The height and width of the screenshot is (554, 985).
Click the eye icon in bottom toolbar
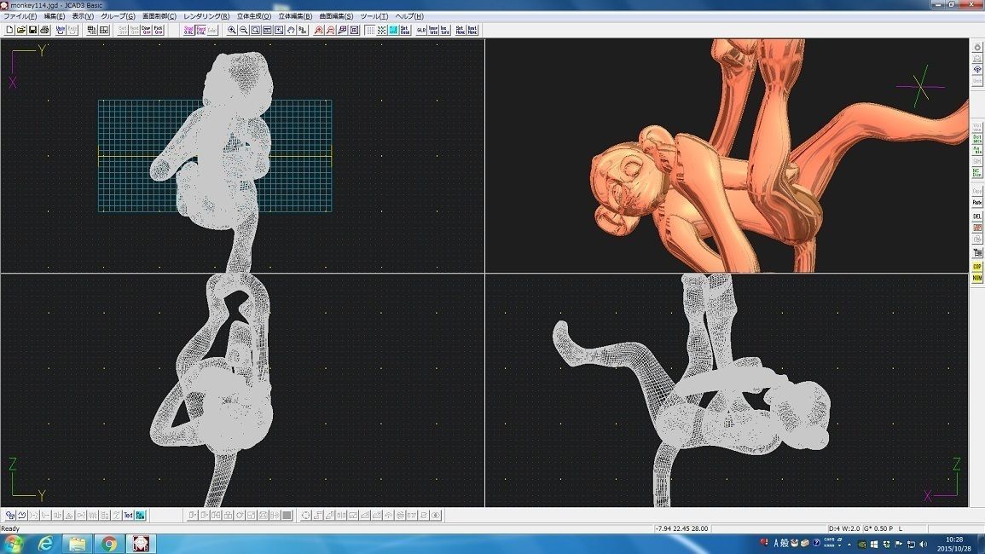(x=436, y=515)
